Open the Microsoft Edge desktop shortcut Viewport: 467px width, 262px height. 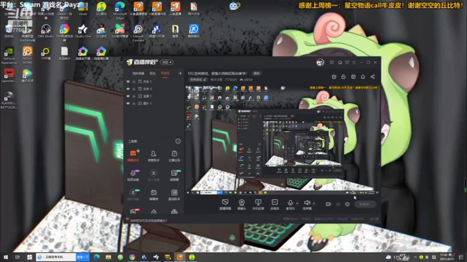pos(120,10)
